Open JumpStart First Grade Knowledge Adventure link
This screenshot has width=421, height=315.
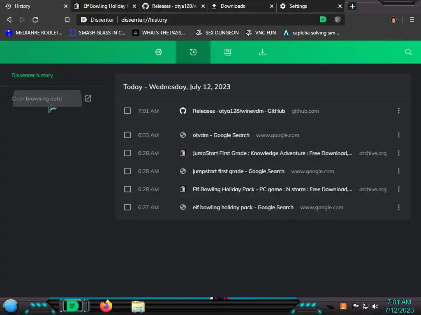(272, 153)
